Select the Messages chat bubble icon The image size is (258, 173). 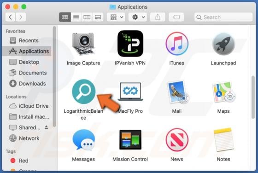(x=83, y=140)
